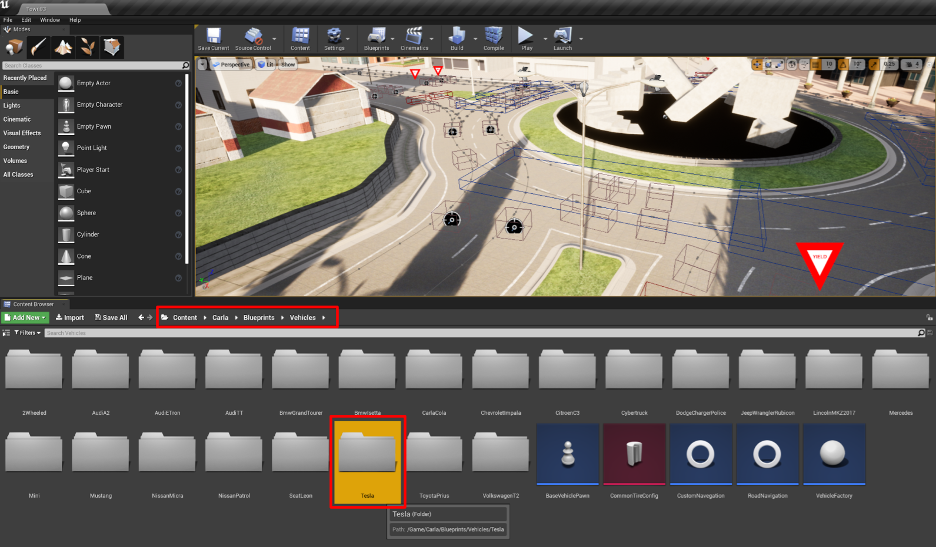The height and width of the screenshot is (547, 936).
Task: Click Save Current in the toolbar
Action: coord(214,39)
